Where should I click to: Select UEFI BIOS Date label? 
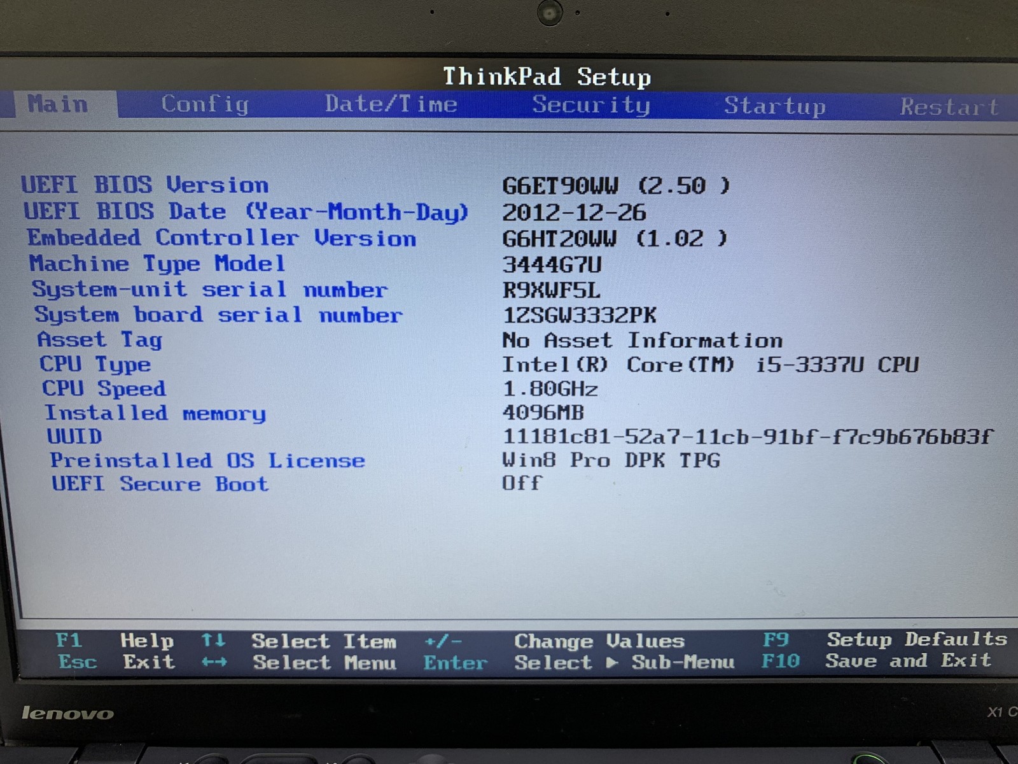(246, 211)
